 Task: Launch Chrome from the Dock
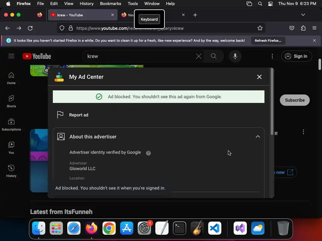point(109,228)
